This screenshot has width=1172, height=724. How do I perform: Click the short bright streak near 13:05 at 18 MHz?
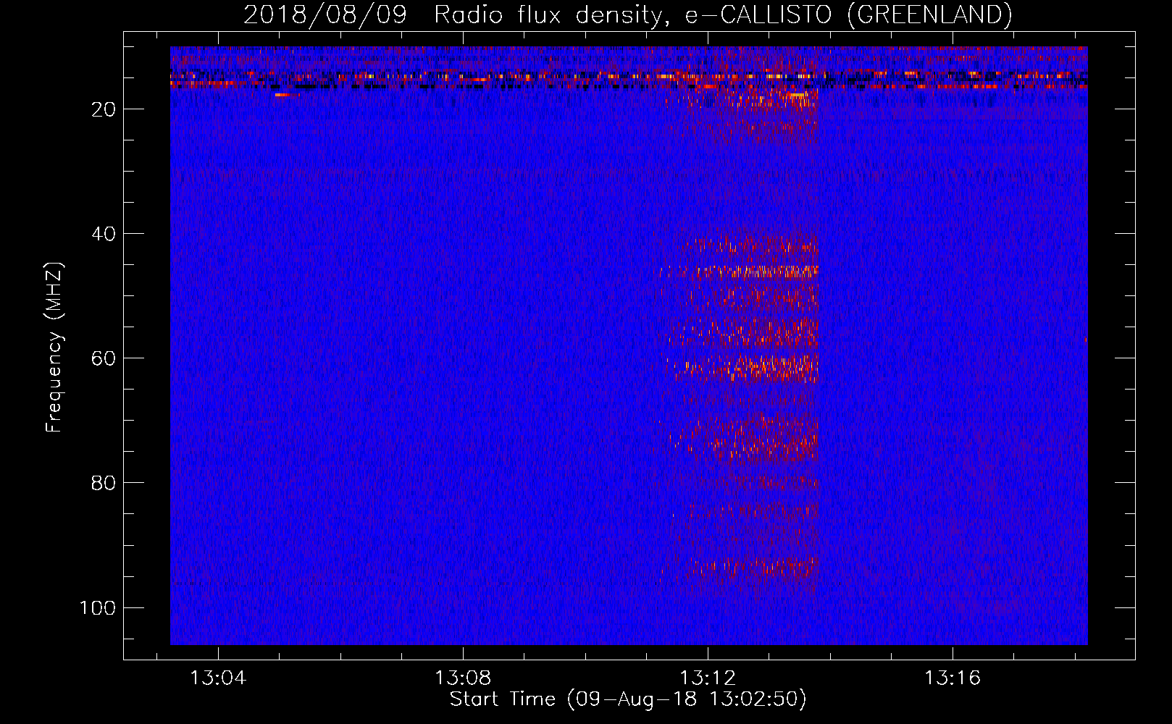coord(287,94)
